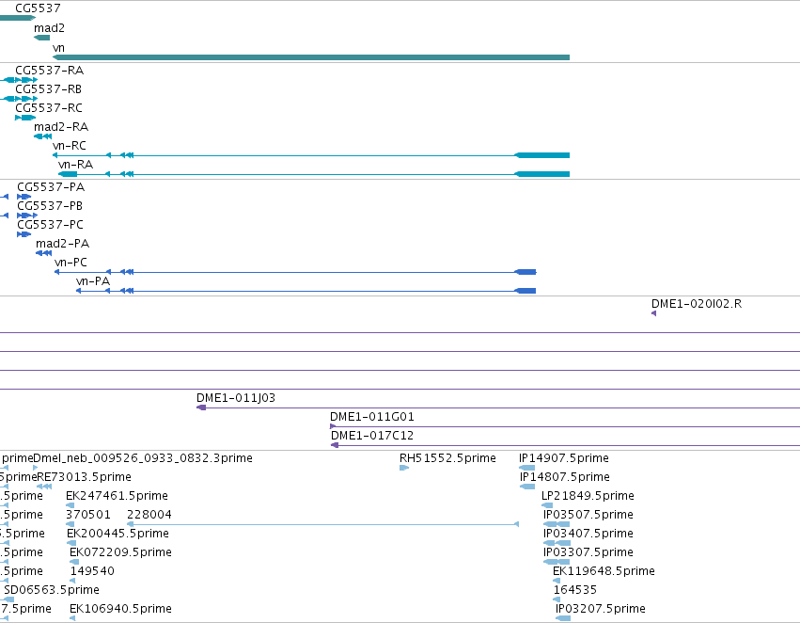Screen dimensions: 800x623
Task: Click the vn-PC protein label
Action: 71,263
